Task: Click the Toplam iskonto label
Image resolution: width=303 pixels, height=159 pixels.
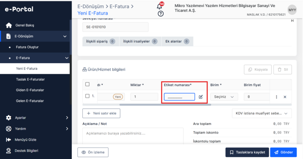Action: [206, 133]
